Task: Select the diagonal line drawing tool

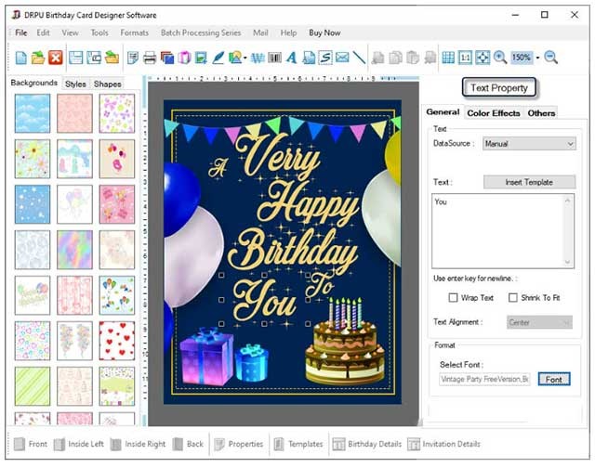Action: pyautogui.click(x=359, y=58)
